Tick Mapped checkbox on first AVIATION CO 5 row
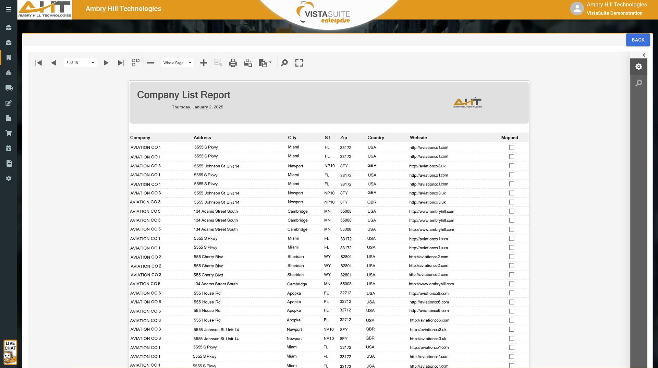 click(512, 211)
